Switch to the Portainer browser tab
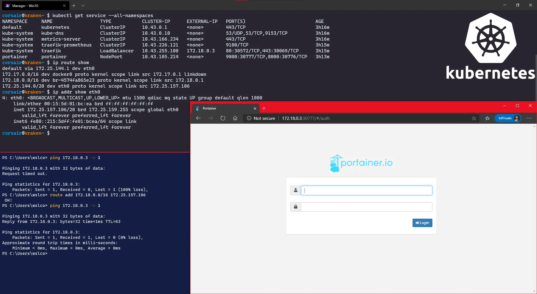This screenshot has width=537, height=294. (x=221, y=108)
